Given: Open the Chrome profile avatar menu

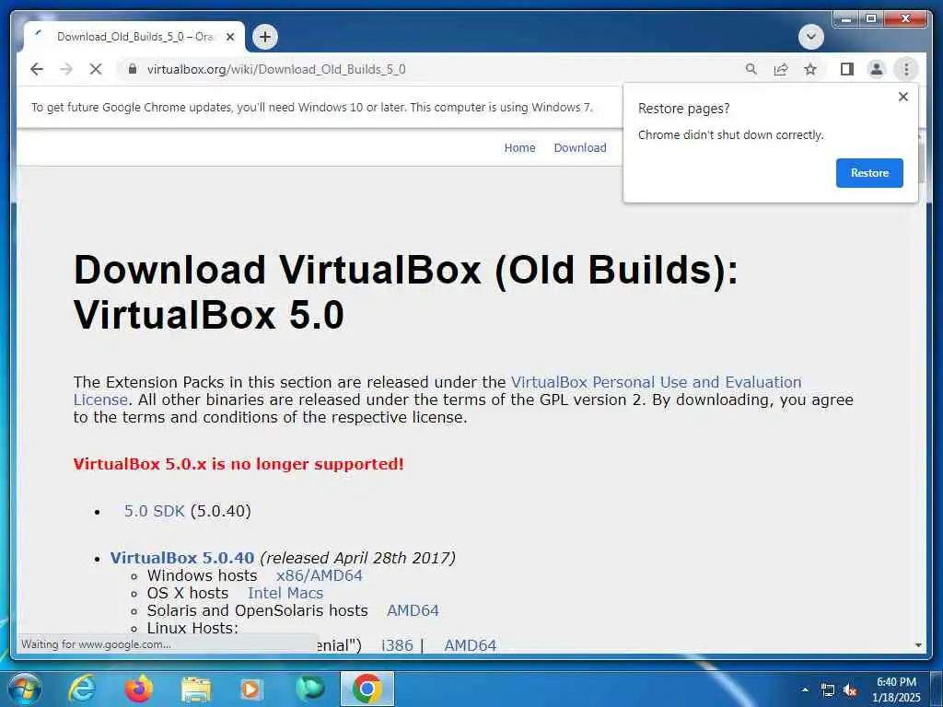Looking at the screenshot, I should click(877, 69).
